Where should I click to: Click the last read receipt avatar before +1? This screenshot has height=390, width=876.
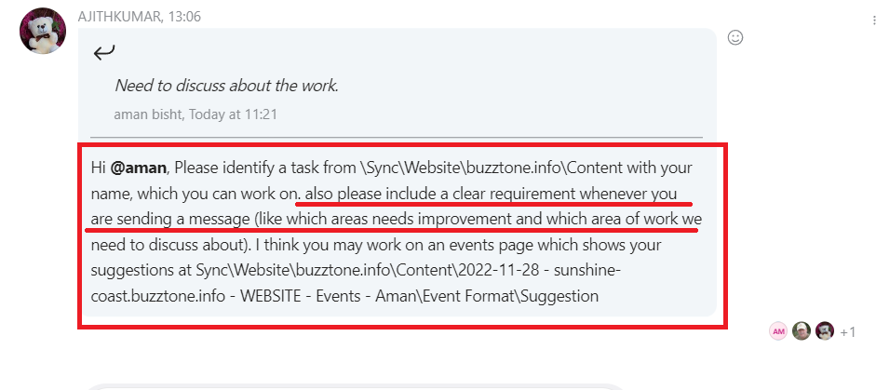(x=825, y=331)
